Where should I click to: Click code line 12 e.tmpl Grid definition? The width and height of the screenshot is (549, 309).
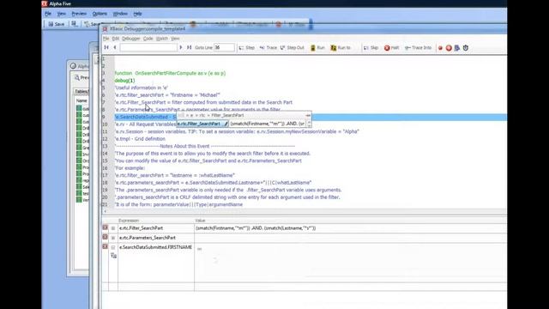coord(140,139)
